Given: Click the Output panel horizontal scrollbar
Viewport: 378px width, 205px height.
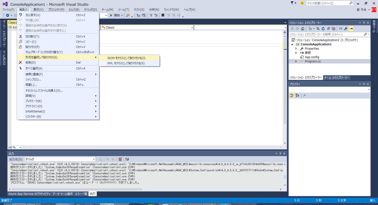Looking at the screenshot, I should pos(145,190).
